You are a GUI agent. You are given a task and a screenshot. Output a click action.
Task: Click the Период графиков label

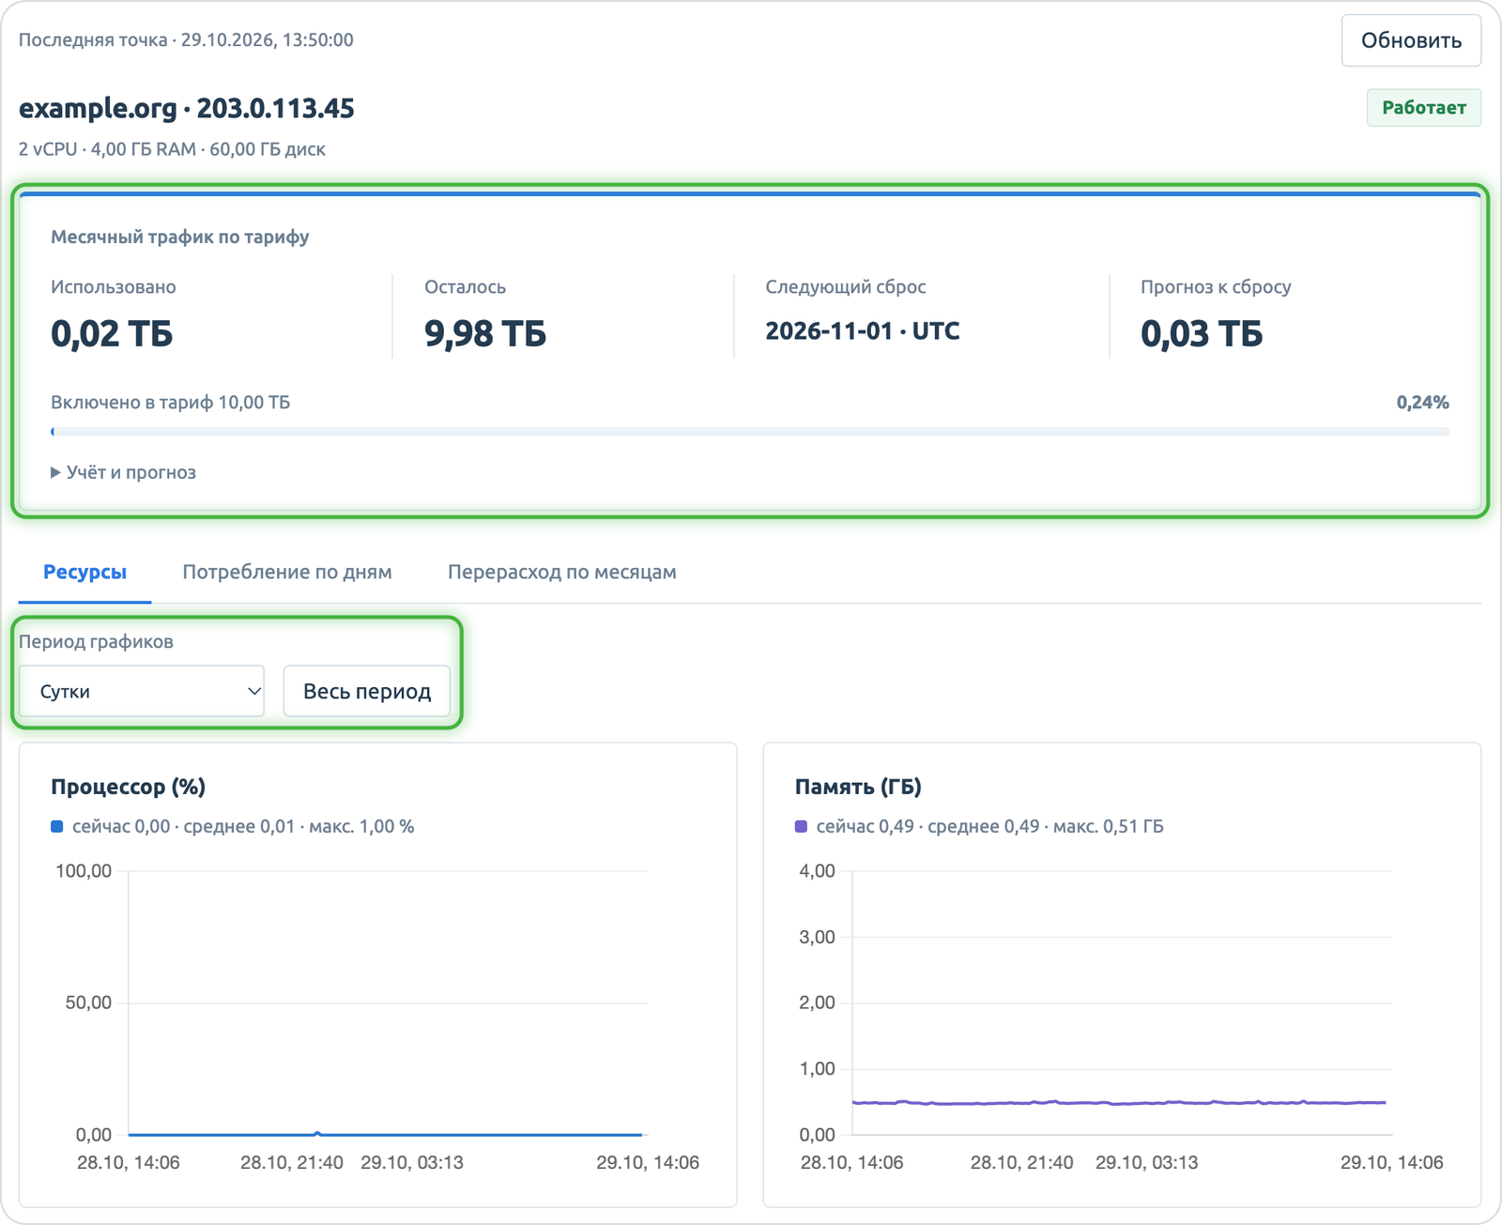96,642
